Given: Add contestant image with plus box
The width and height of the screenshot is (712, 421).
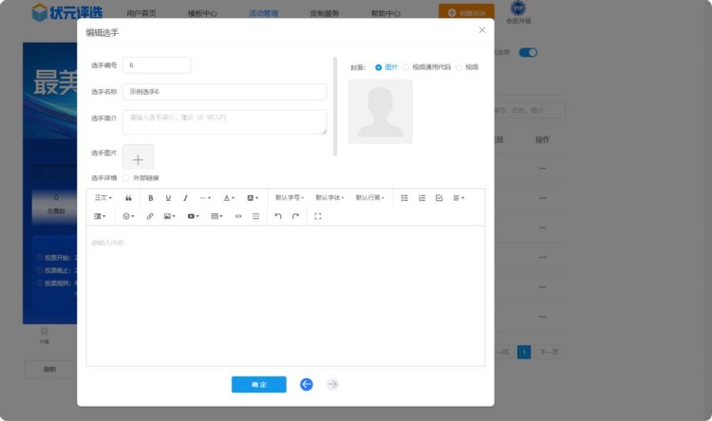Looking at the screenshot, I should coord(138,157).
